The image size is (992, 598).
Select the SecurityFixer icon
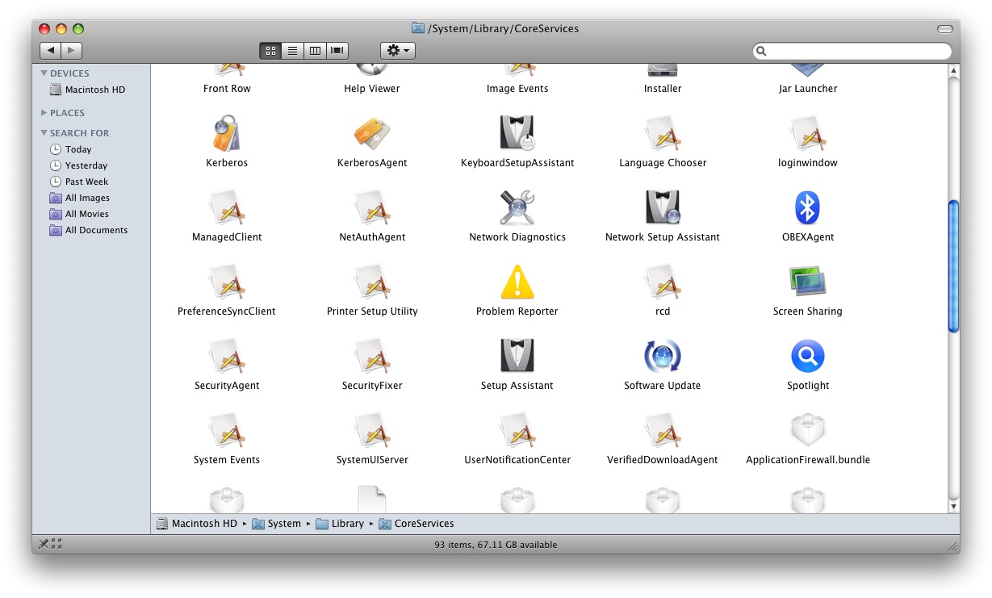[x=372, y=356]
